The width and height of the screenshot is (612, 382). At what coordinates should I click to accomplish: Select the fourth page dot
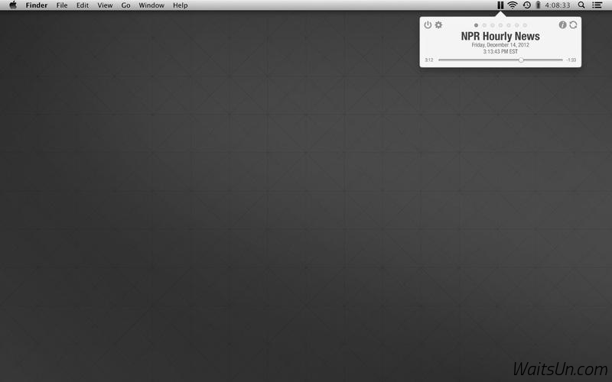(501, 25)
